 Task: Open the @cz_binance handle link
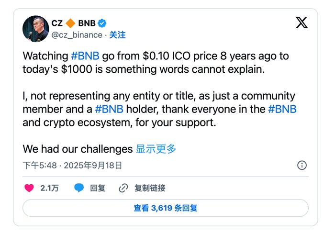pyautogui.click(x=77, y=35)
